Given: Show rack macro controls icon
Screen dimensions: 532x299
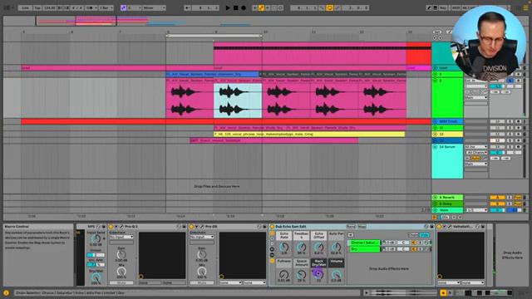Looking at the screenshot, I should click(272, 233).
